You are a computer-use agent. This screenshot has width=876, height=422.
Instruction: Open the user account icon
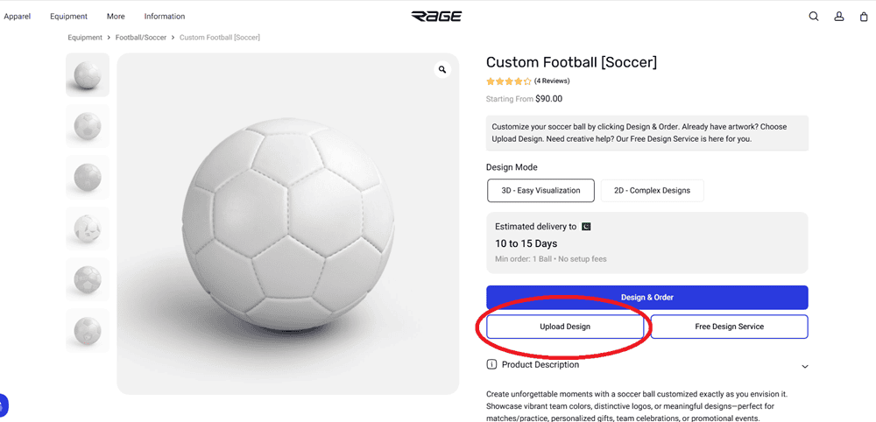pyautogui.click(x=838, y=16)
